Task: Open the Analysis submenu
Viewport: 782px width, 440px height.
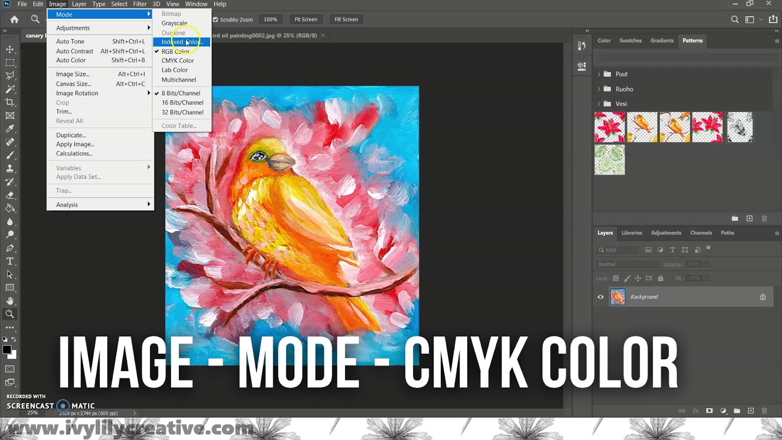Action: point(100,205)
